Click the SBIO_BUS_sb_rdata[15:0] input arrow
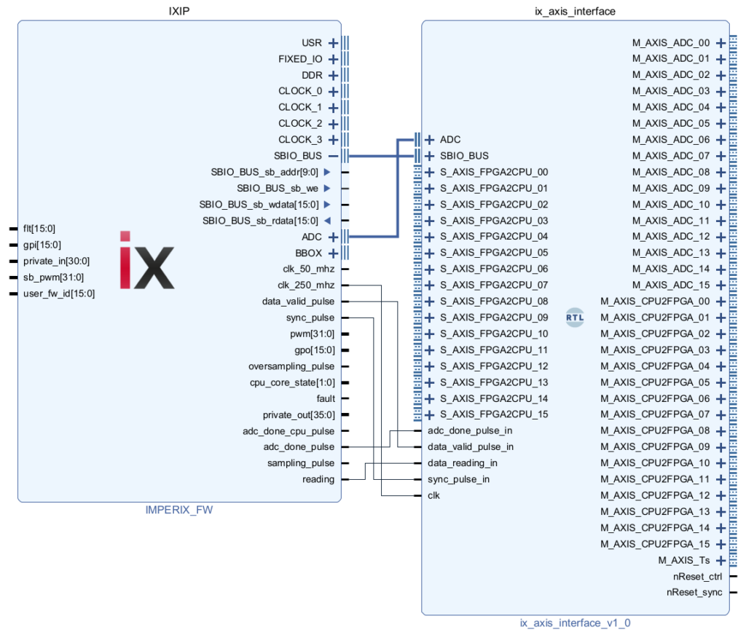This screenshot has width=746, height=635. click(x=327, y=221)
